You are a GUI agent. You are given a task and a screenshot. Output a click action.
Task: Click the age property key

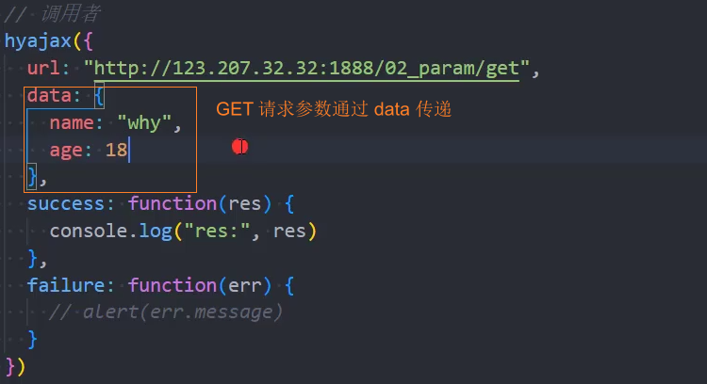click(x=68, y=150)
